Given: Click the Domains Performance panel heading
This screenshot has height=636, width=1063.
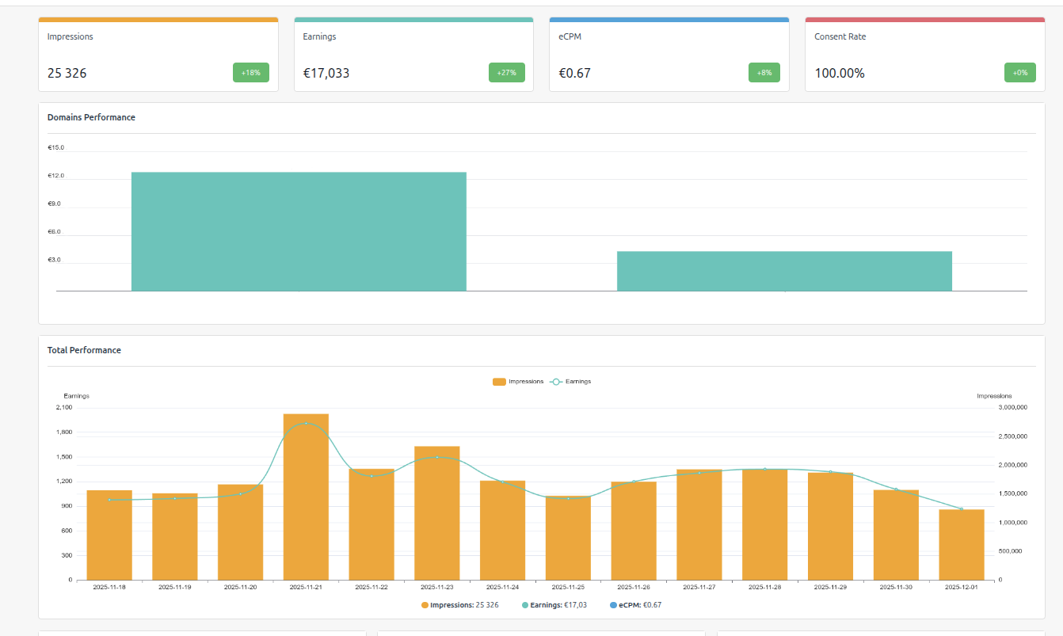Looking at the screenshot, I should 91,117.
